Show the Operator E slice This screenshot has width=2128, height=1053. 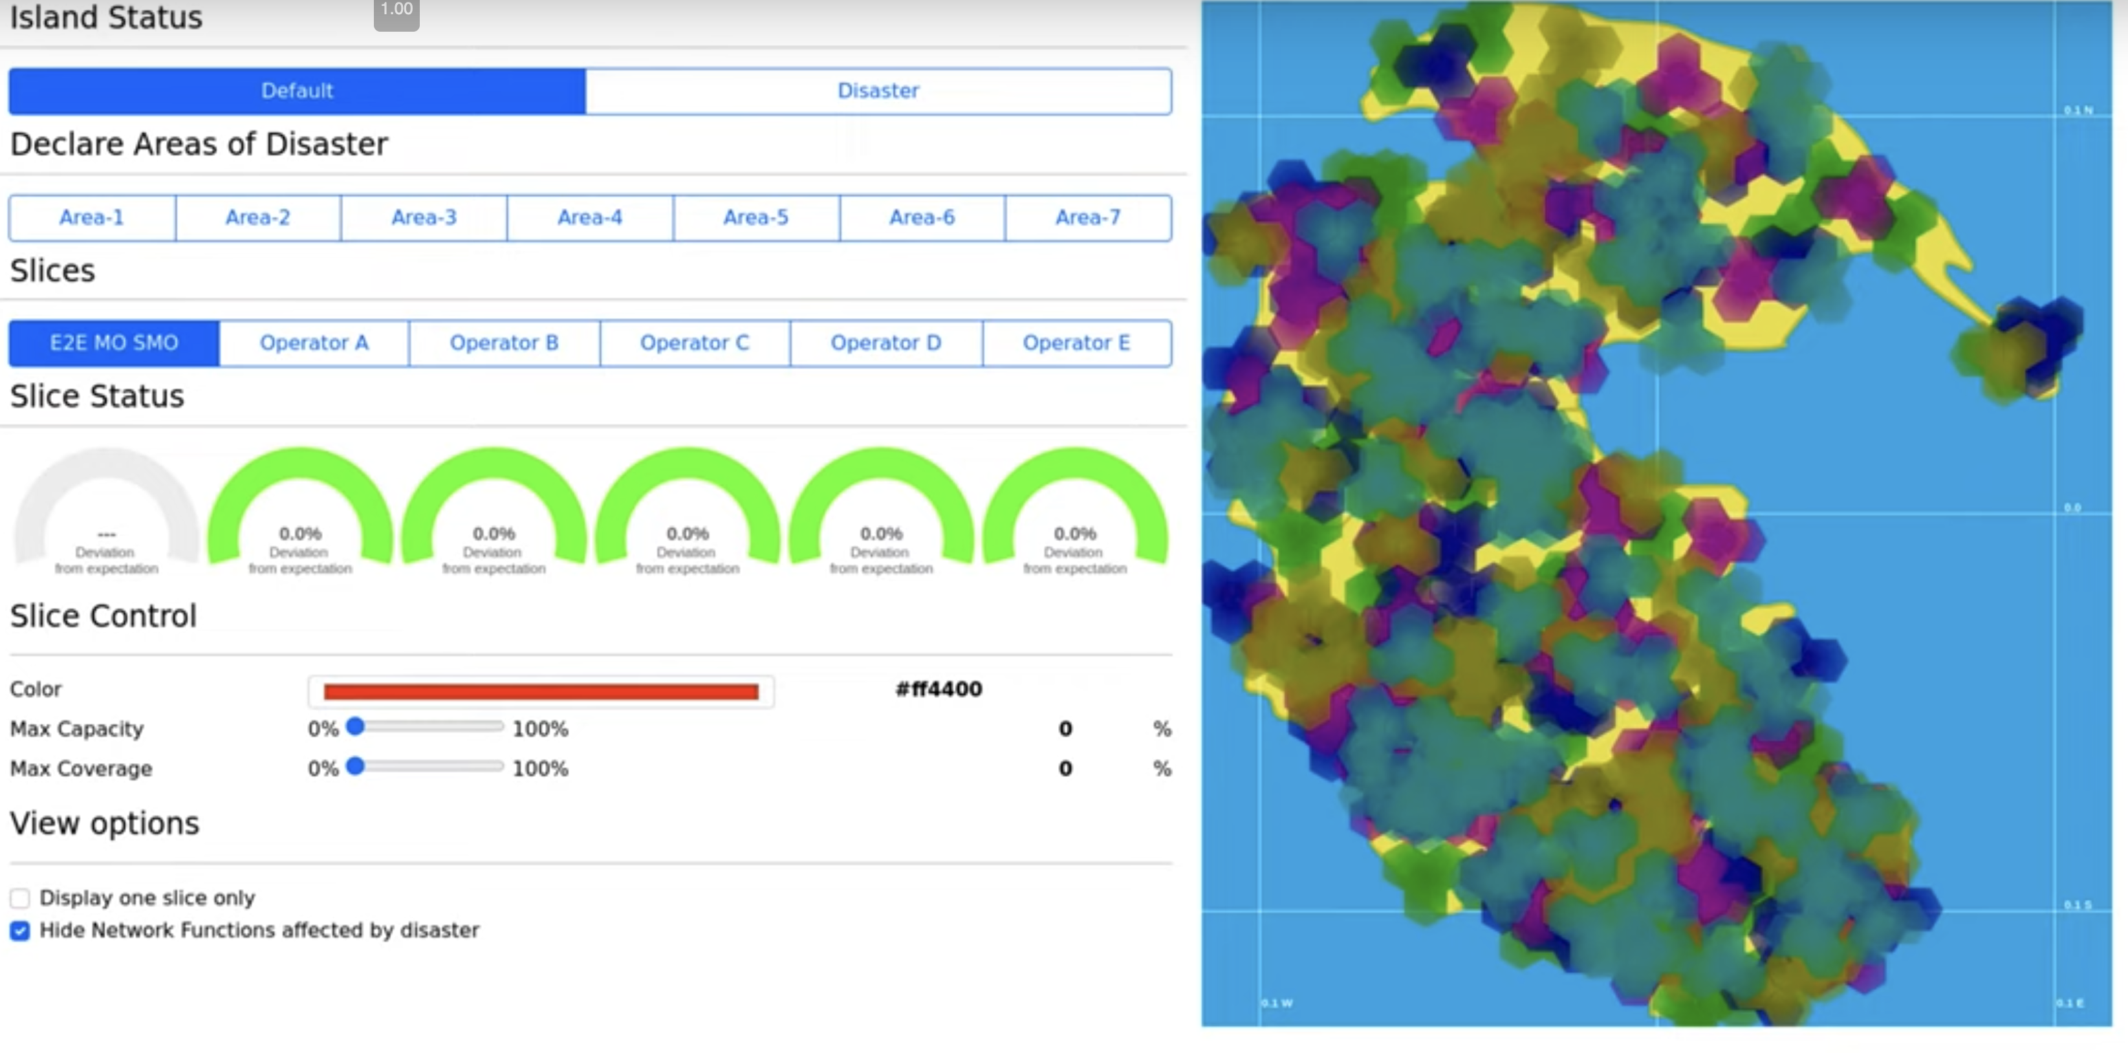pos(1076,343)
